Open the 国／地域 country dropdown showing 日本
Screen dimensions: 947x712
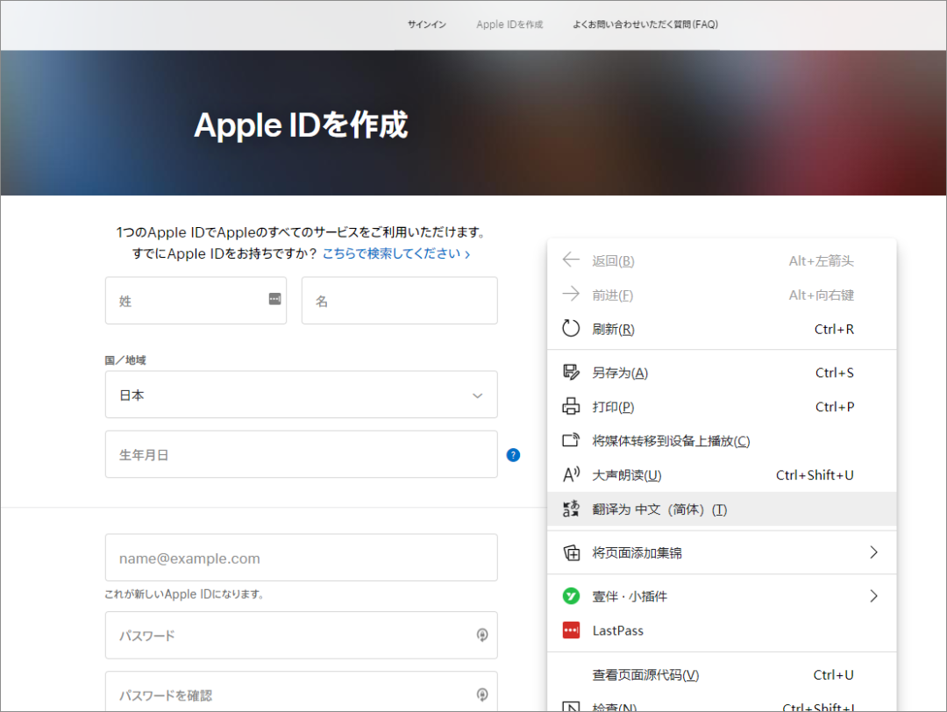coord(301,395)
